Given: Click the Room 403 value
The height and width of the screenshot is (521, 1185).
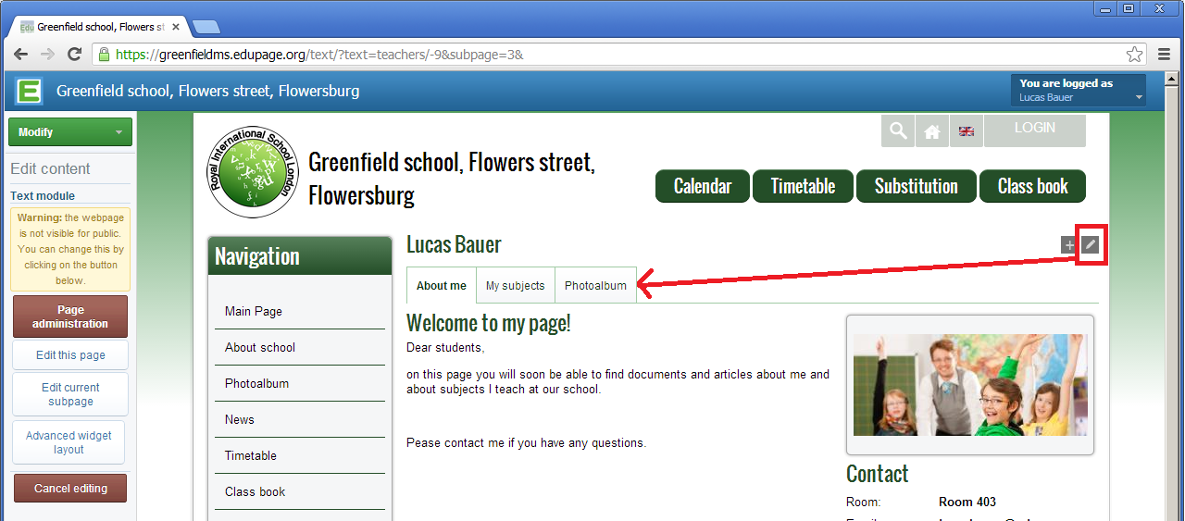Looking at the screenshot, I should [967, 502].
